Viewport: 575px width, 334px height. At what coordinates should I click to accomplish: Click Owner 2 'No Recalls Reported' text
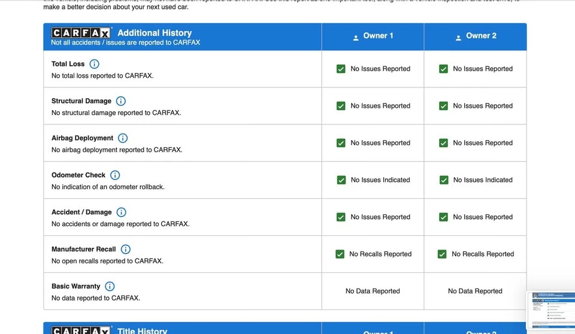(x=483, y=254)
